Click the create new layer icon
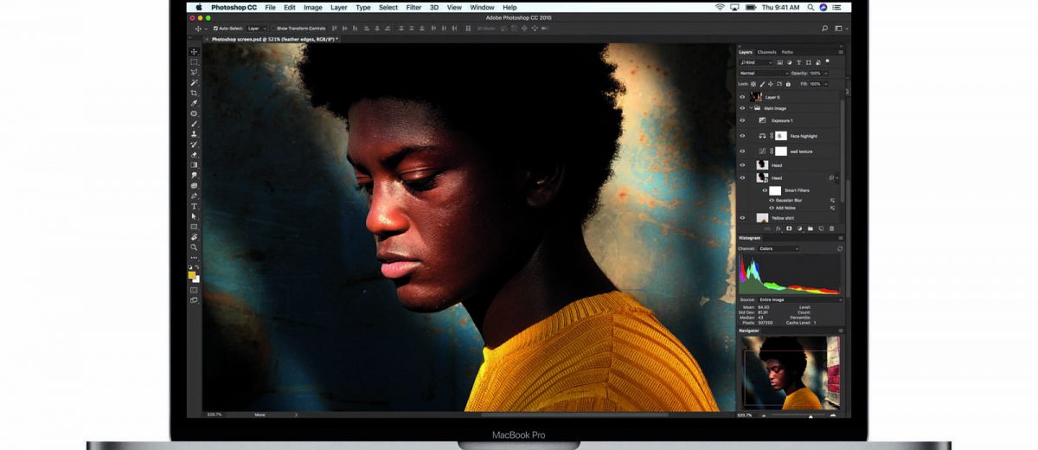This screenshot has width=1038, height=450. [x=821, y=228]
